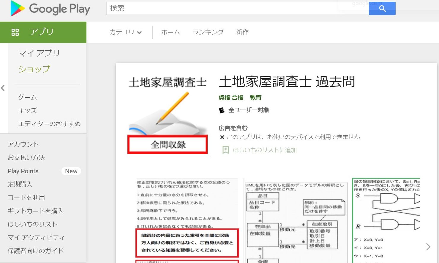
Task: Click the 資格 合格 developer link
Action: [x=231, y=97]
